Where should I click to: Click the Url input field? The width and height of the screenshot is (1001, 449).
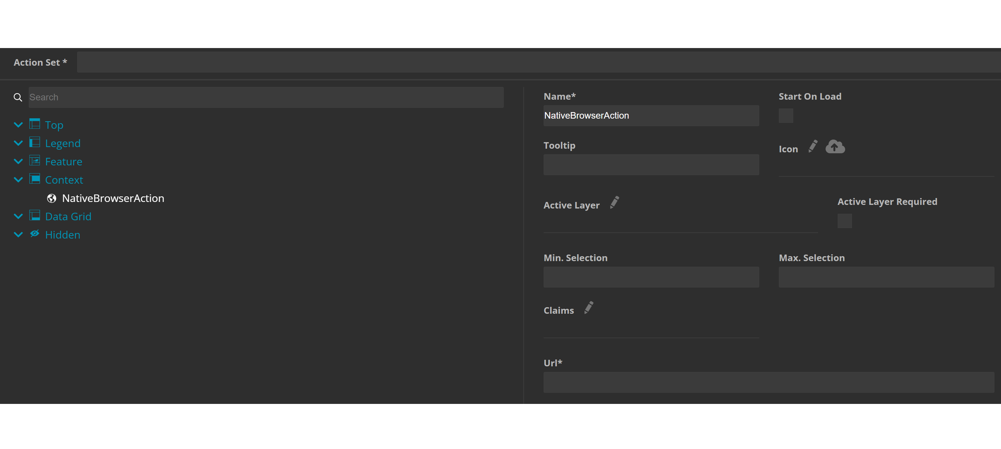768,382
